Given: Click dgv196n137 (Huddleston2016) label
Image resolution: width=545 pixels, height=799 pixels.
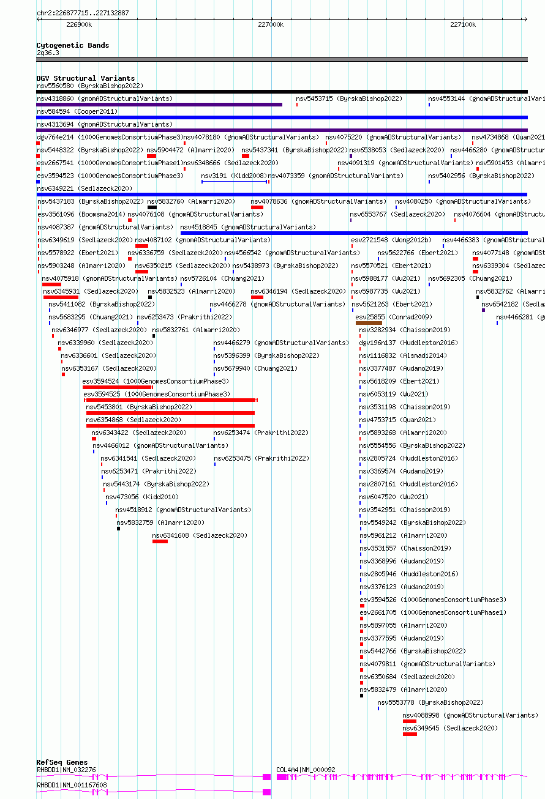Looking at the screenshot, I should pos(408,343).
